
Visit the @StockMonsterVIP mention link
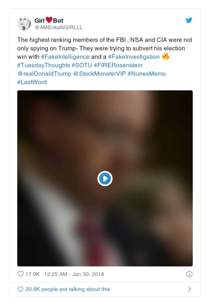pyautogui.click(x=99, y=73)
